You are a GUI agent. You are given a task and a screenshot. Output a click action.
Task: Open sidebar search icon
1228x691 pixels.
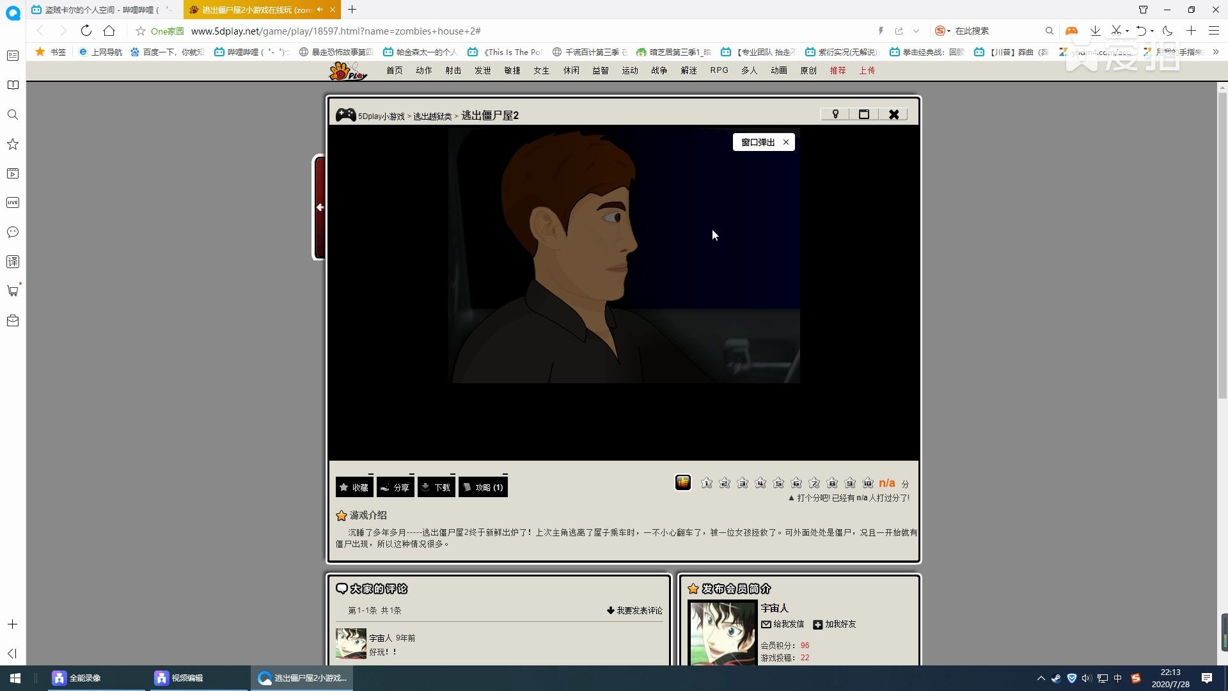13,115
